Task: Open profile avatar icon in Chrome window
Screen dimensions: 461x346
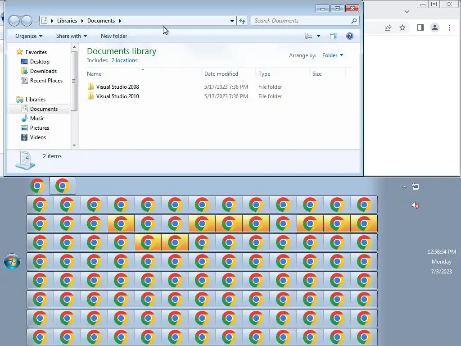Action: click(435, 27)
